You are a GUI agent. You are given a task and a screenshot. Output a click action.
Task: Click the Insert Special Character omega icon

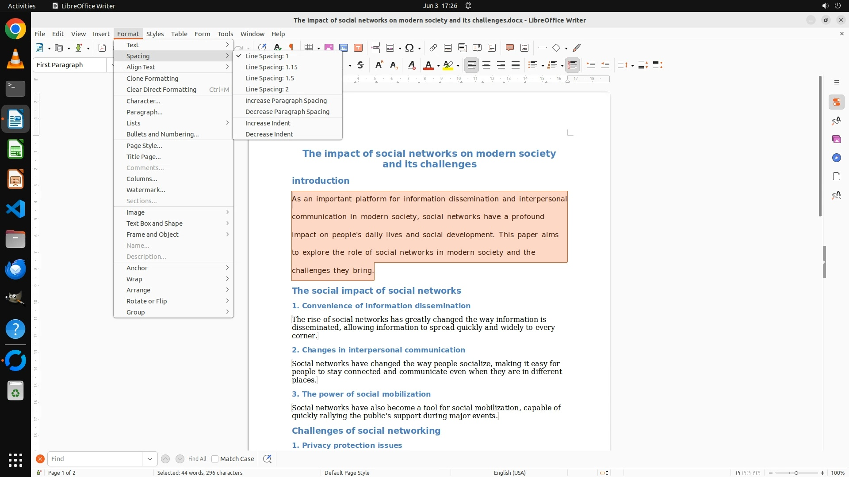pyautogui.click(x=409, y=48)
